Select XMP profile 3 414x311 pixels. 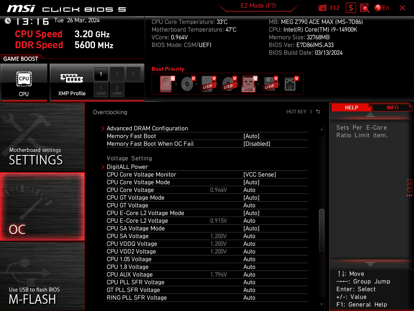[x=133, y=74]
